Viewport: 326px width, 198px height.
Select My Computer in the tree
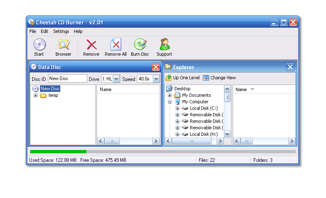tap(195, 102)
